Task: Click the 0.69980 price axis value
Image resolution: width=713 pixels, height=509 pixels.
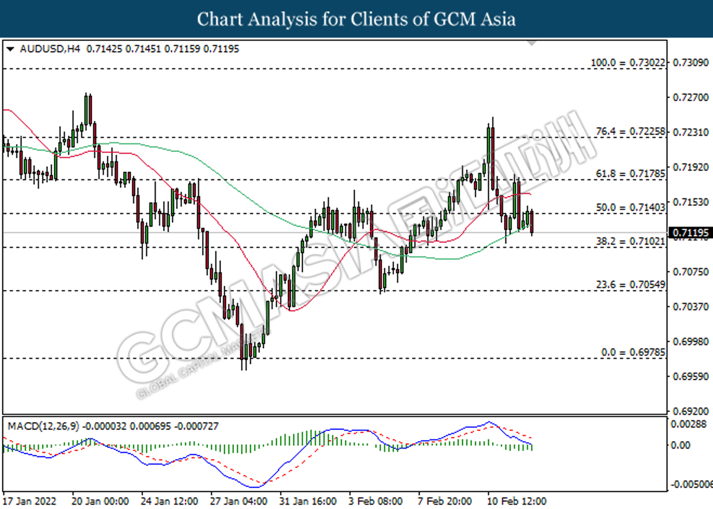Action: point(691,342)
